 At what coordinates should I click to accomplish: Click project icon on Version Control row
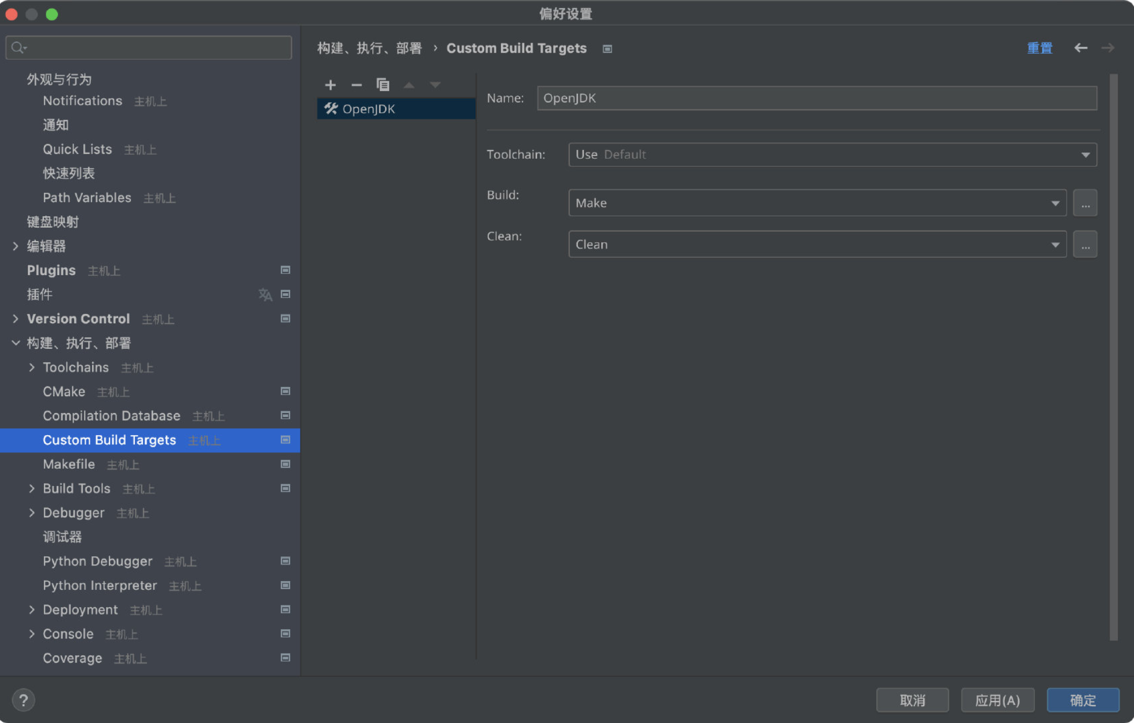286,319
